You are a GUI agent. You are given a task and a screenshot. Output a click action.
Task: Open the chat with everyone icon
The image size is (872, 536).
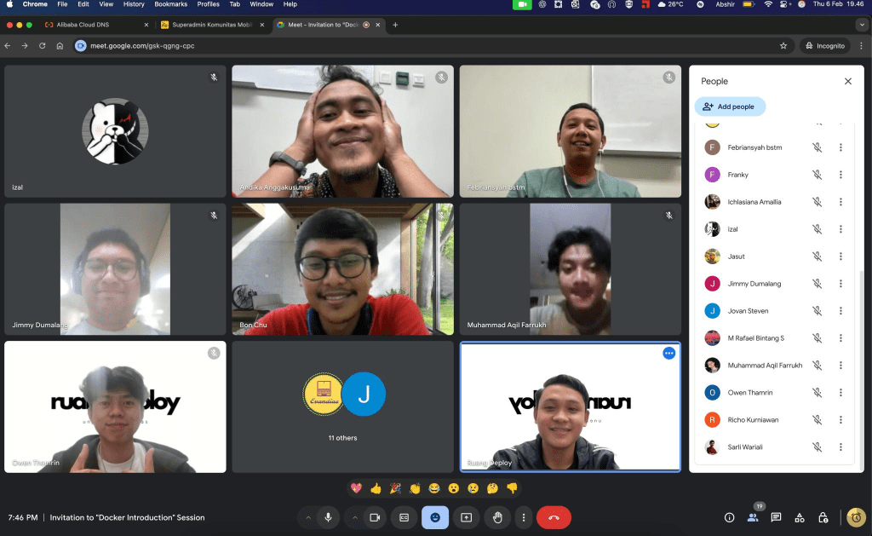click(776, 517)
